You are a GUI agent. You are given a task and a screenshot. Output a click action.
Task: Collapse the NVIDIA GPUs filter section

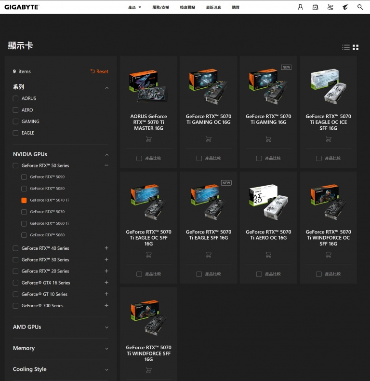(106, 155)
